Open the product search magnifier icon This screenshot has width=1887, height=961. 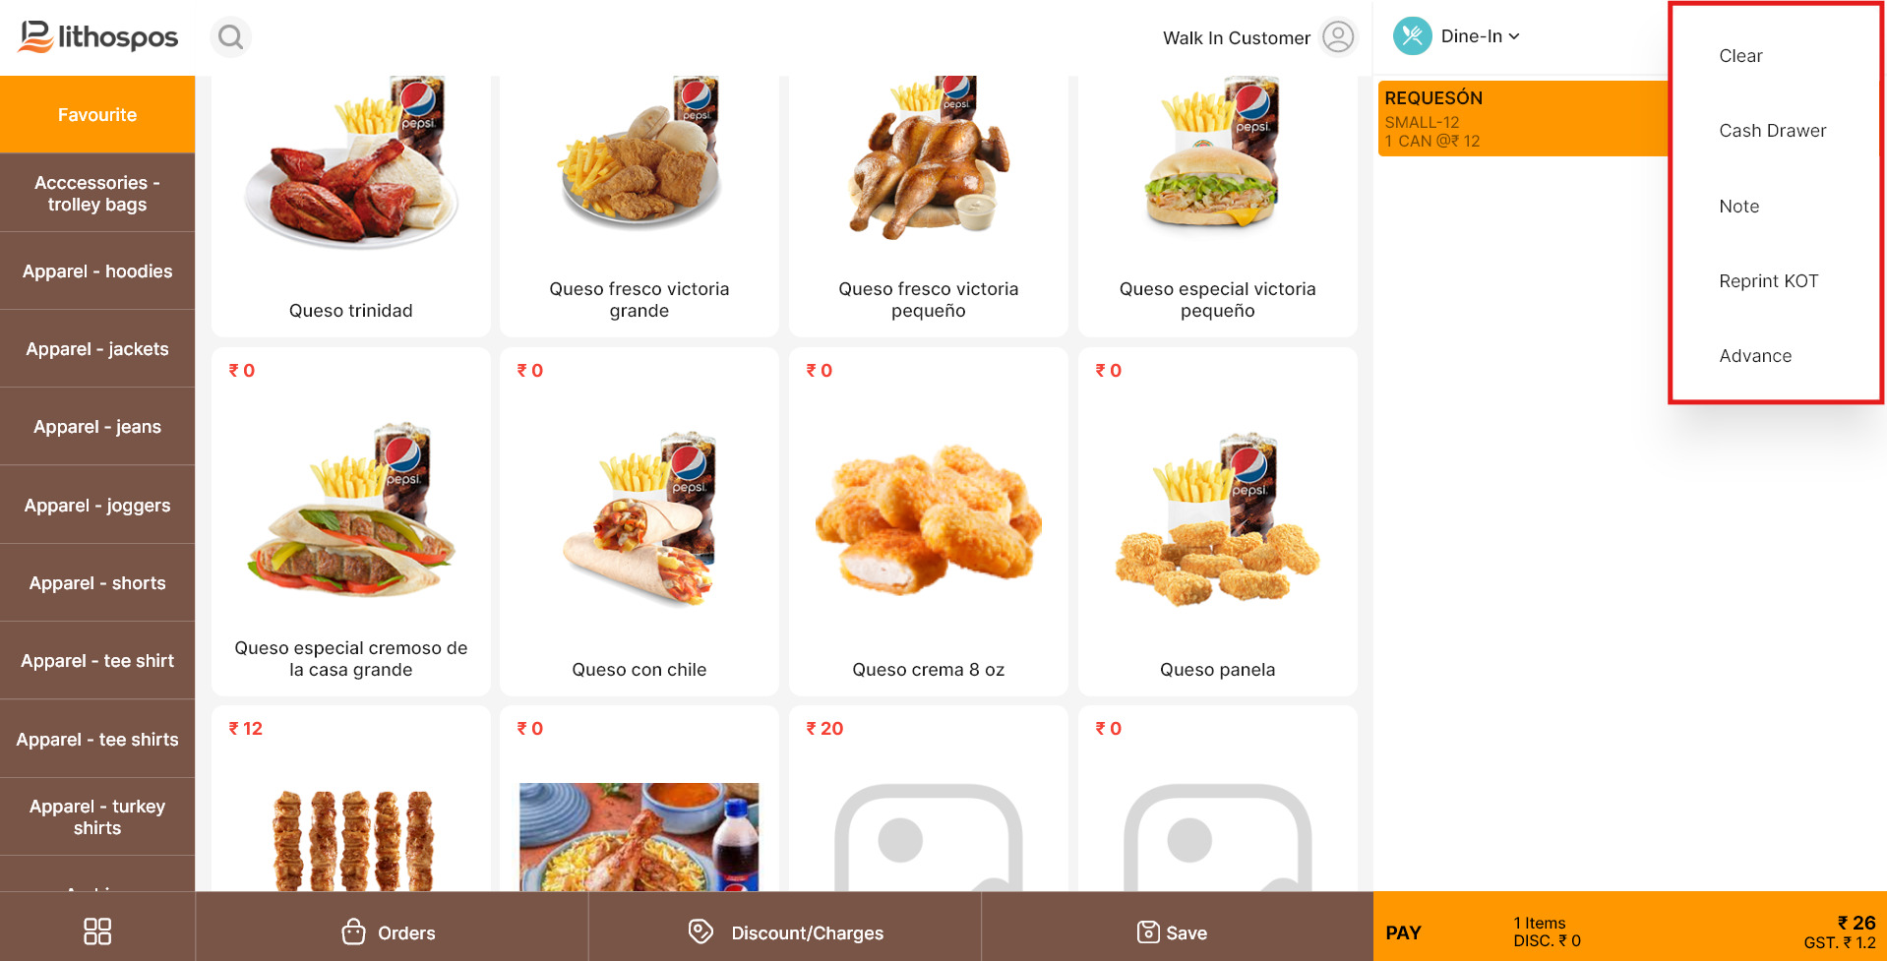[230, 37]
